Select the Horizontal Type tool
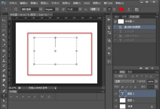Image resolution: width=160 pixels, height=109 pixels. 4,96
